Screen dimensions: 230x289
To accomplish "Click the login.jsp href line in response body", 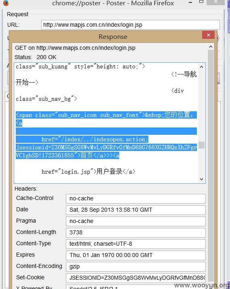I will point(88,172).
